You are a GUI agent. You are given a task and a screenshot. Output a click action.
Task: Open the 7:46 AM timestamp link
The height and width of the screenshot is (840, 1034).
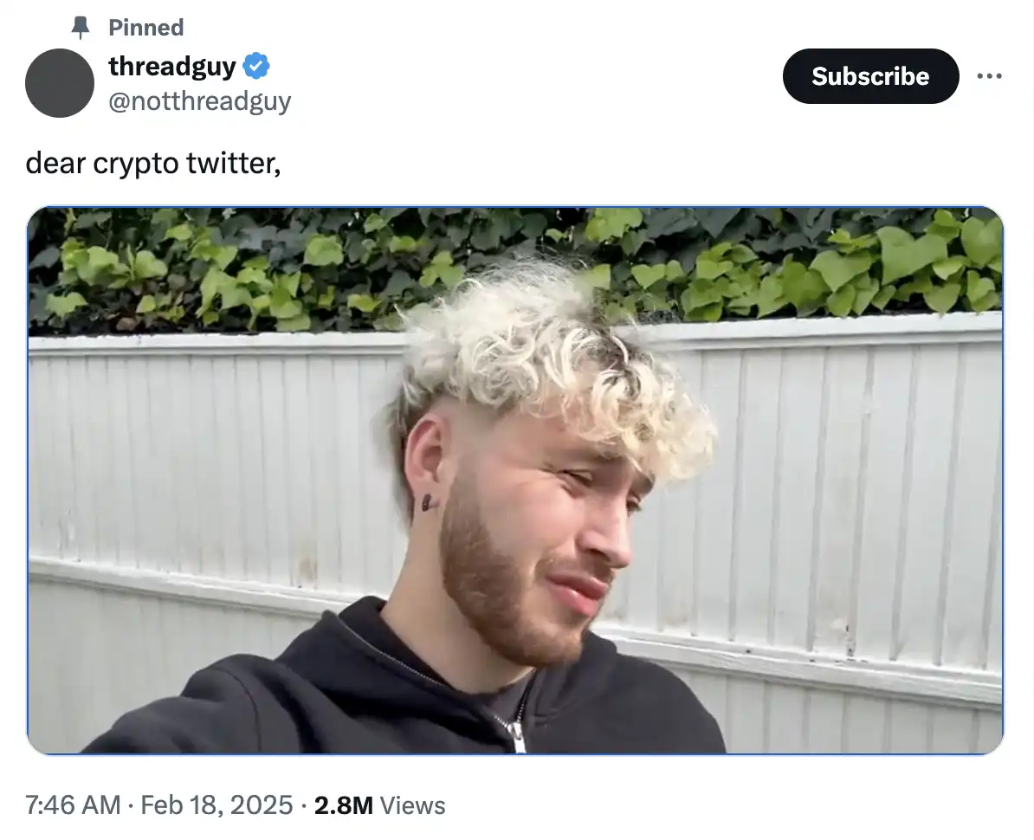pos(73,805)
